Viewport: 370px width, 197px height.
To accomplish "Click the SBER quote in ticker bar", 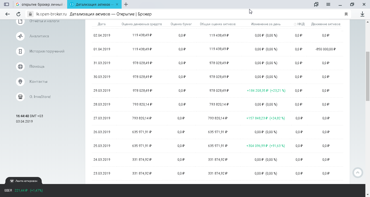I will (24, 191).
